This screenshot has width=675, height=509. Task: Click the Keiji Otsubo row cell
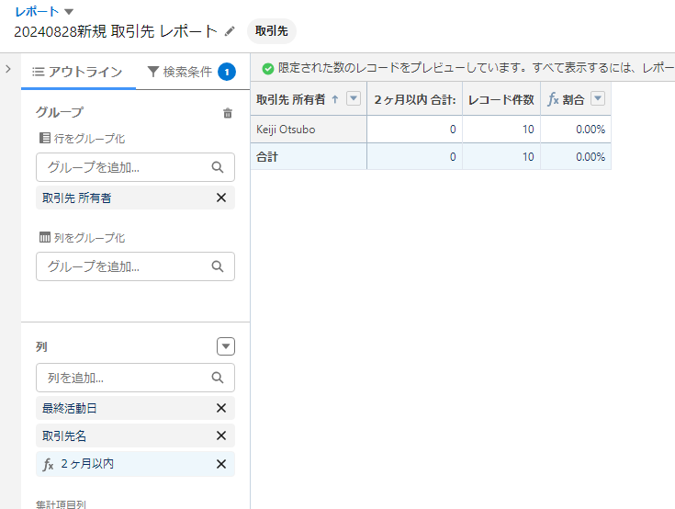[309, 130]
